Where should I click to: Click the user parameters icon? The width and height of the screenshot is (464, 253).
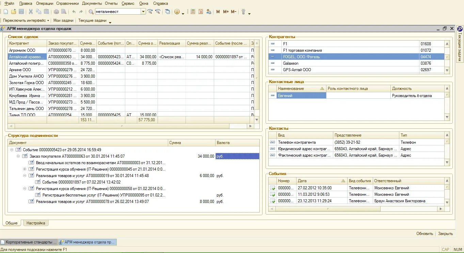208,12
